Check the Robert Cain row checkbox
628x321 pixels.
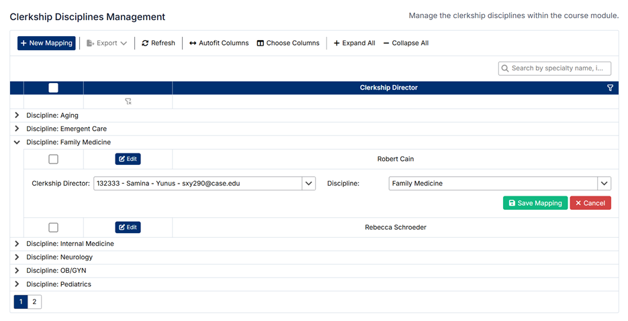54,159
